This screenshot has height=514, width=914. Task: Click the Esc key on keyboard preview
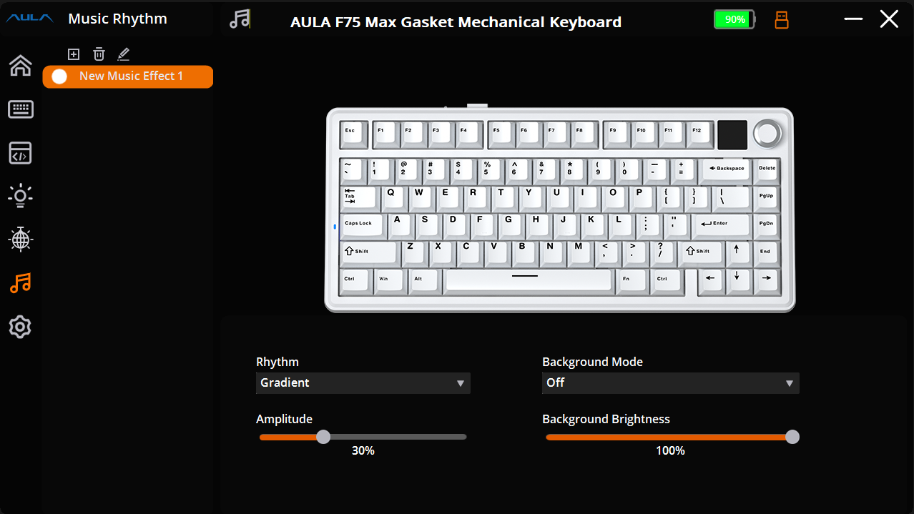click(350, 133)
